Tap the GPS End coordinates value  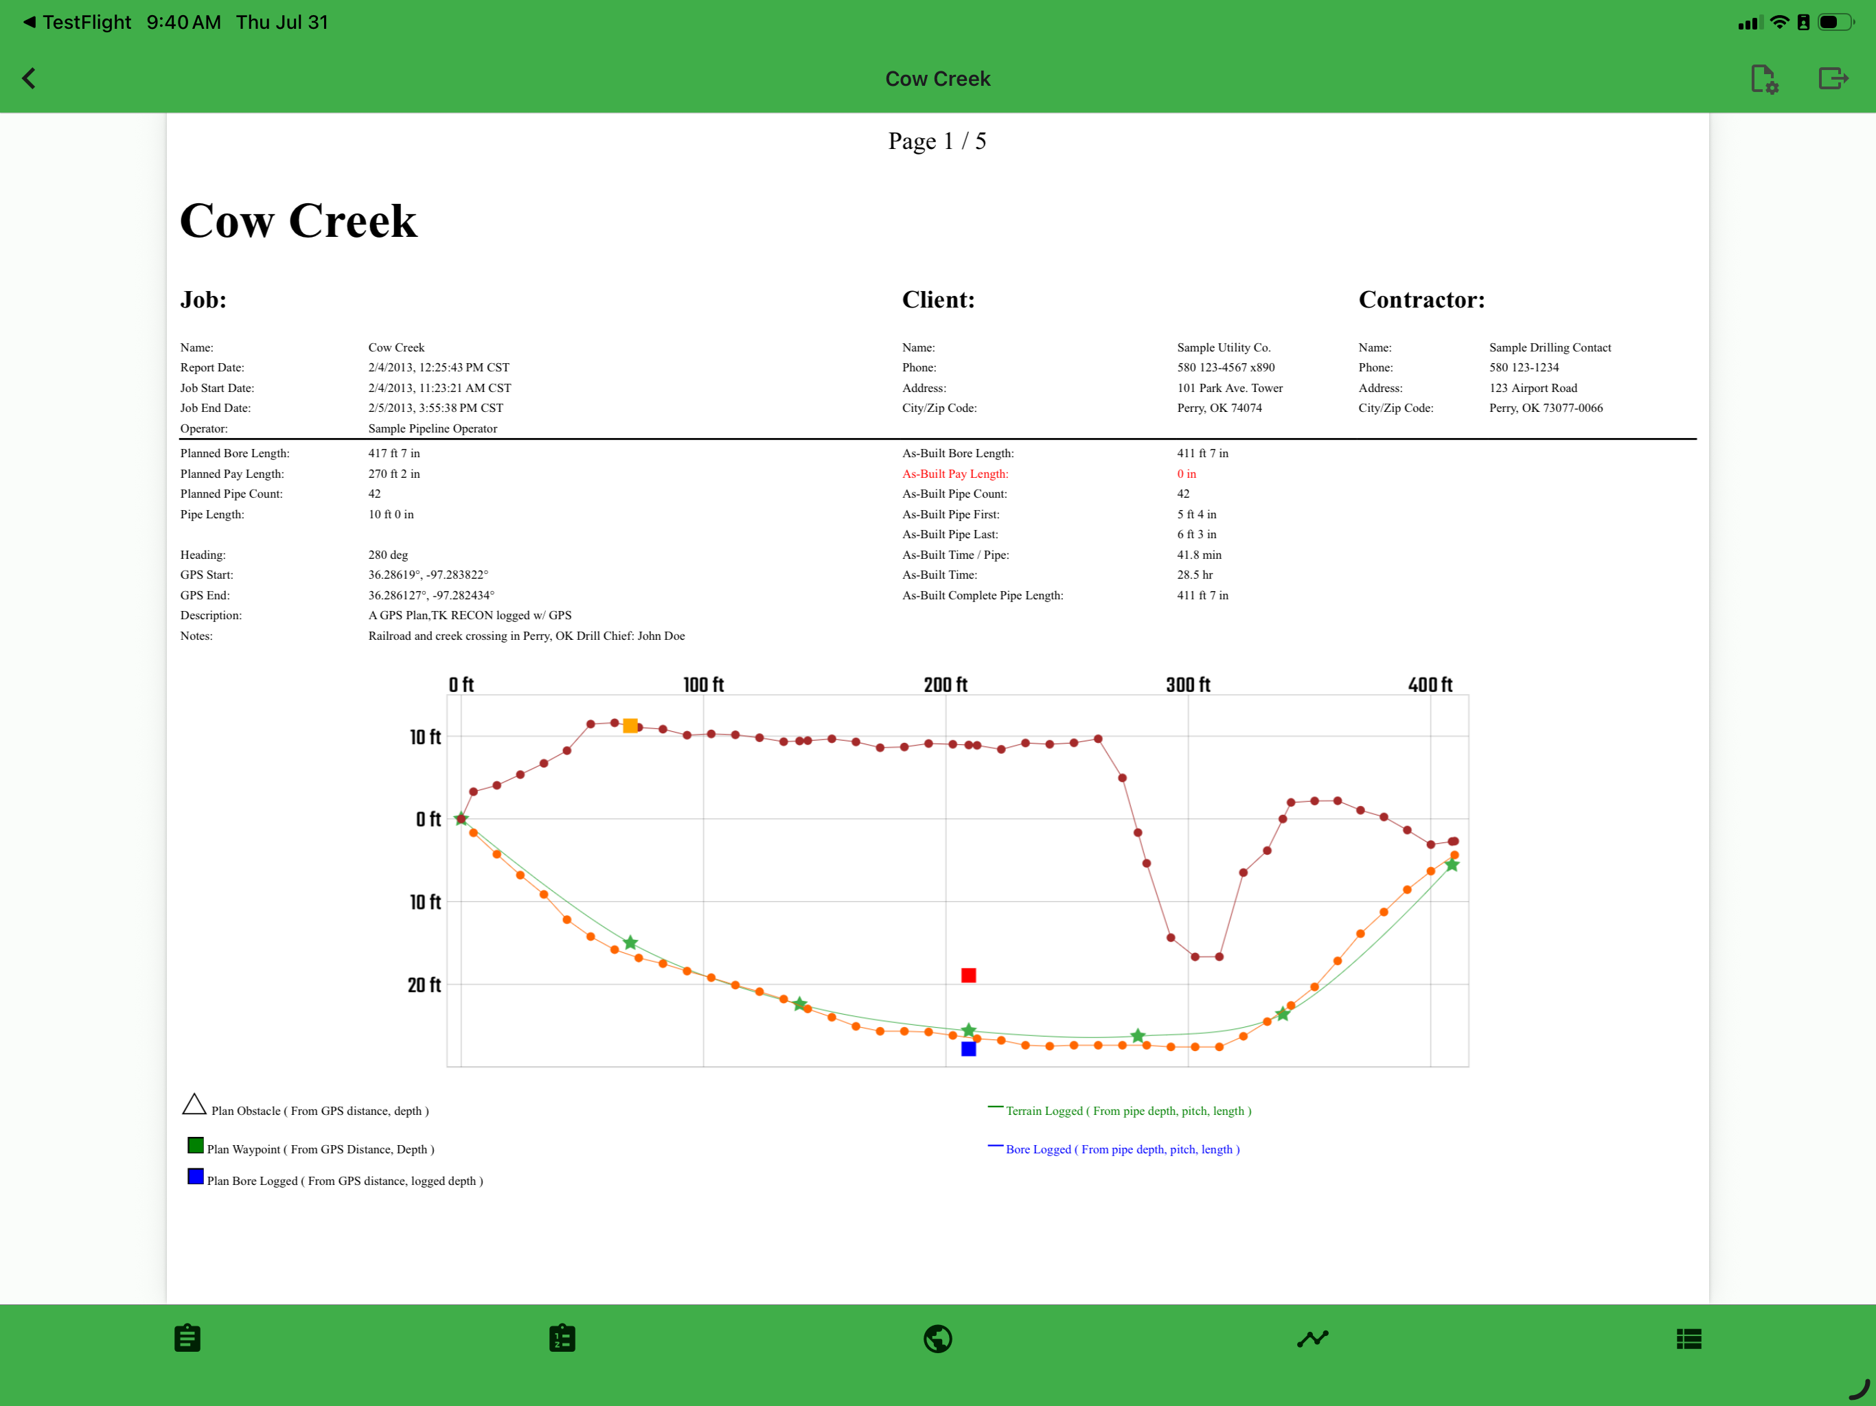pos(431,595)
